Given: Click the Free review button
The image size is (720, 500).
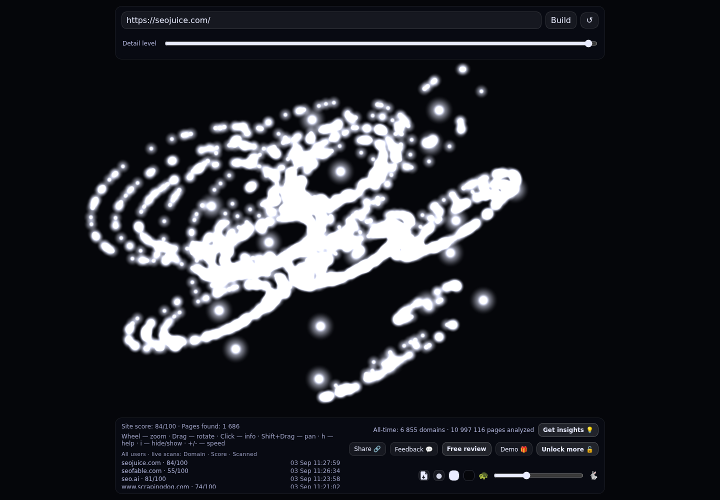Looking at the screenshot, I should pos(466,449).
